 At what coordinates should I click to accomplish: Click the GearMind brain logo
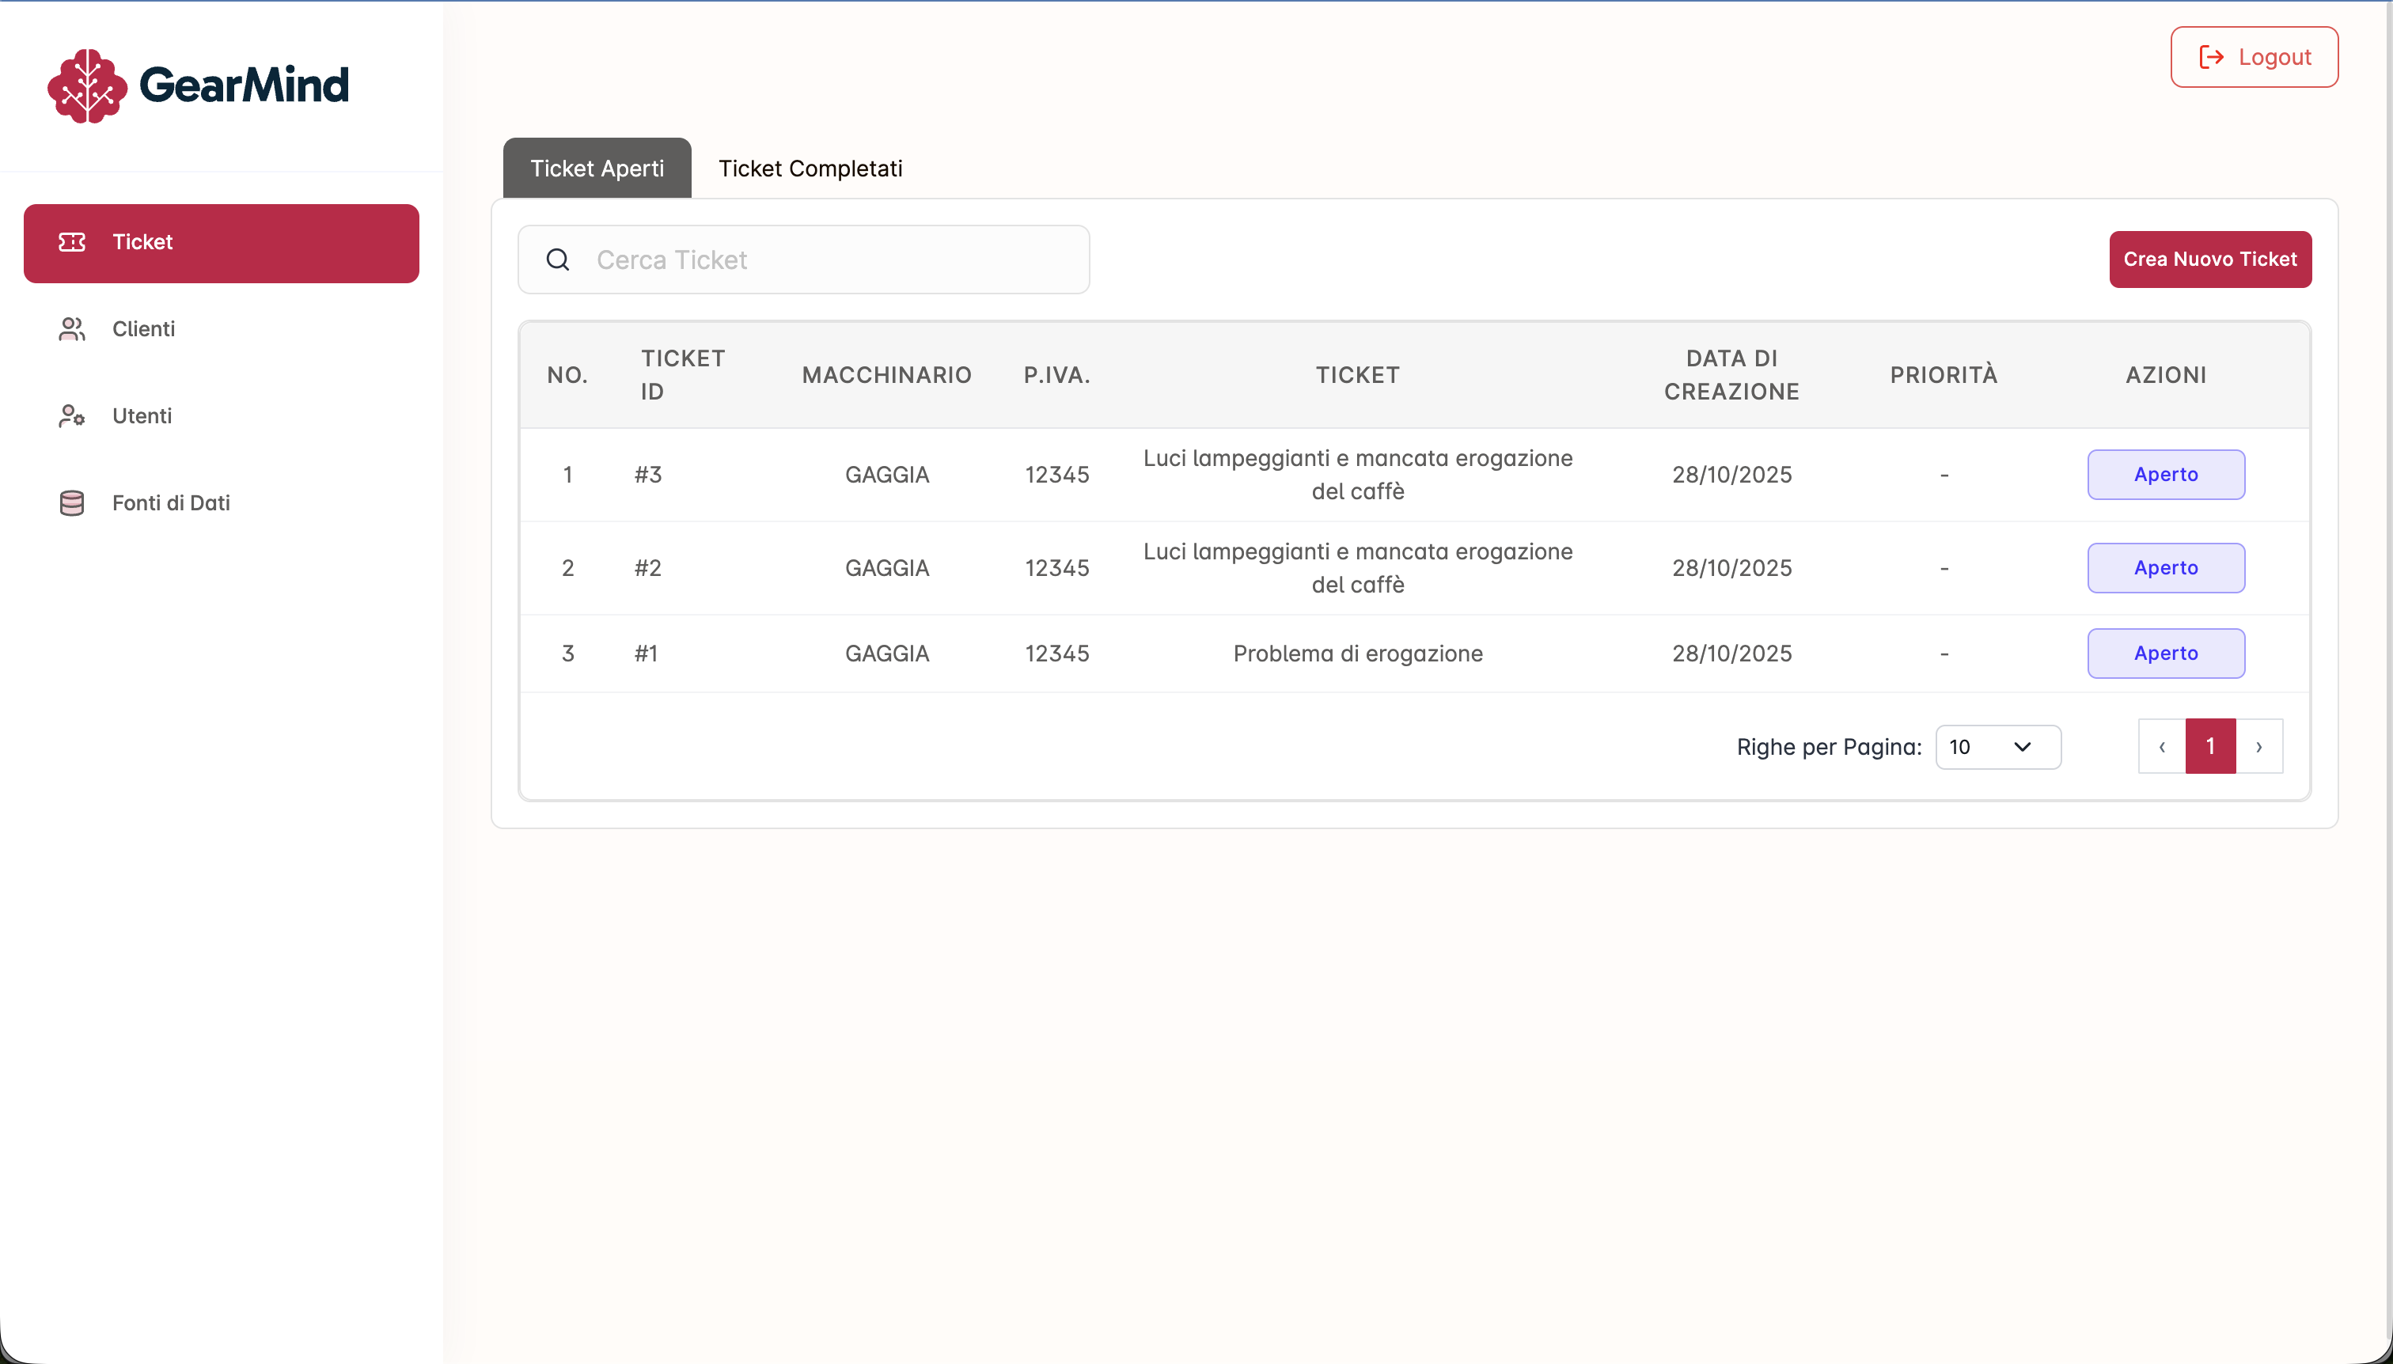(x=87, y=85)
